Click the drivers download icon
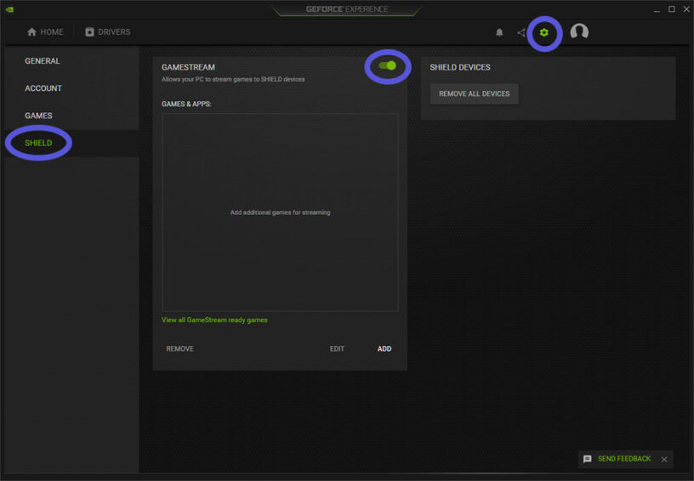The width and height of the screenshot is (694, 481). pyautogui.click(x=89, y=31)
